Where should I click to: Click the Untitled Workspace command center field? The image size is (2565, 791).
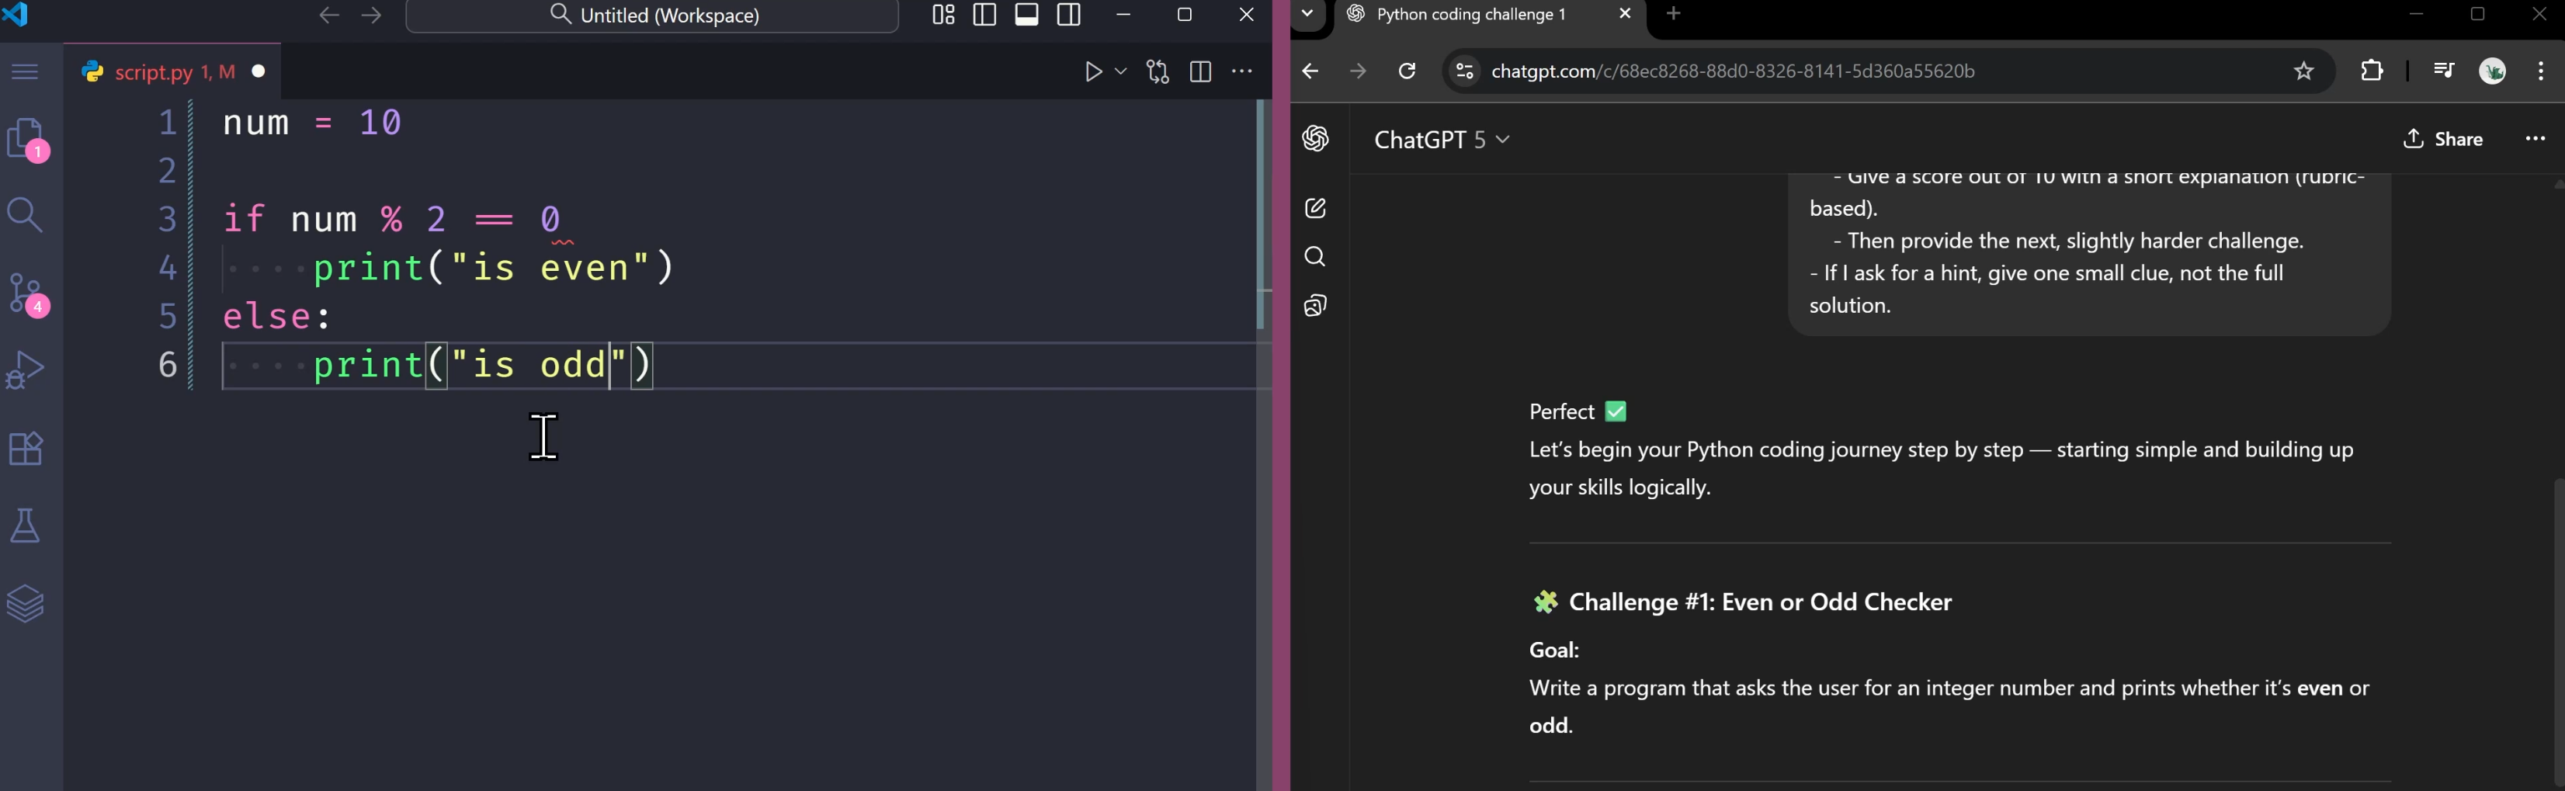(652, 15)
